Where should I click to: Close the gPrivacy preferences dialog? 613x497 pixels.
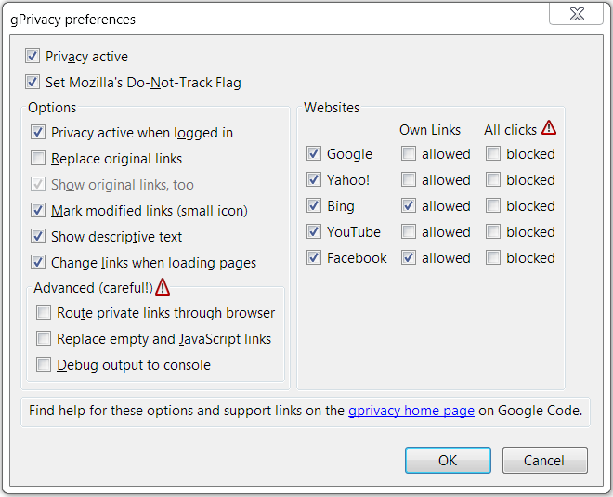point(577,14)
